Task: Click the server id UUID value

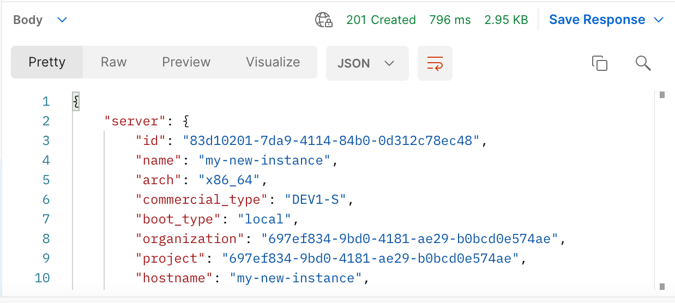Action: click(x=330, y=141)
